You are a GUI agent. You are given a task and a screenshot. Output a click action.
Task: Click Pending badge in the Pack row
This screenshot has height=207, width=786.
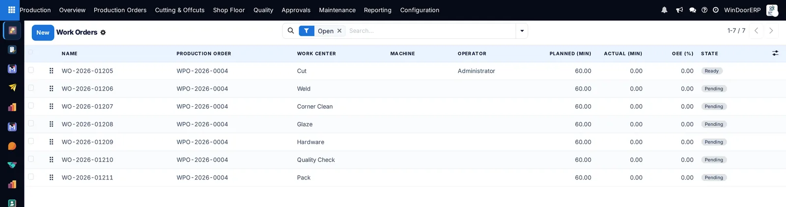tap(714, 177)
